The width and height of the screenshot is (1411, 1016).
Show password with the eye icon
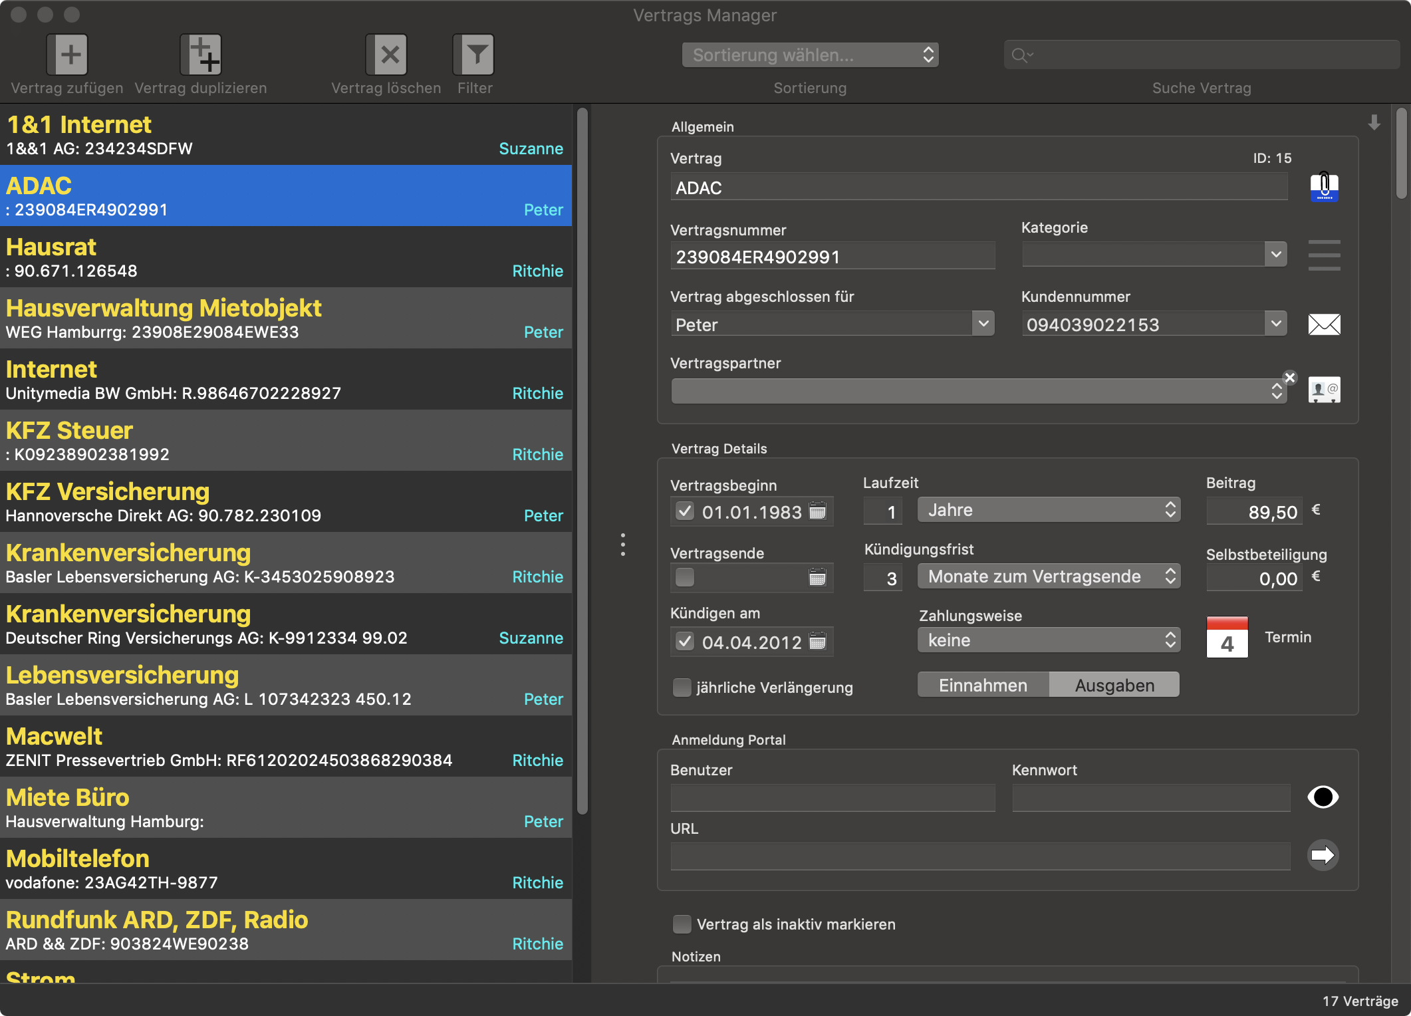point(1323,797)
